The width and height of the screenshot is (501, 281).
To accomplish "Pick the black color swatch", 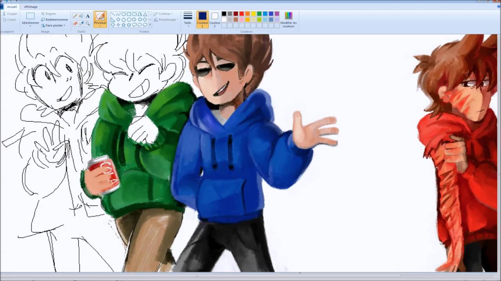I will click(224, 14).
